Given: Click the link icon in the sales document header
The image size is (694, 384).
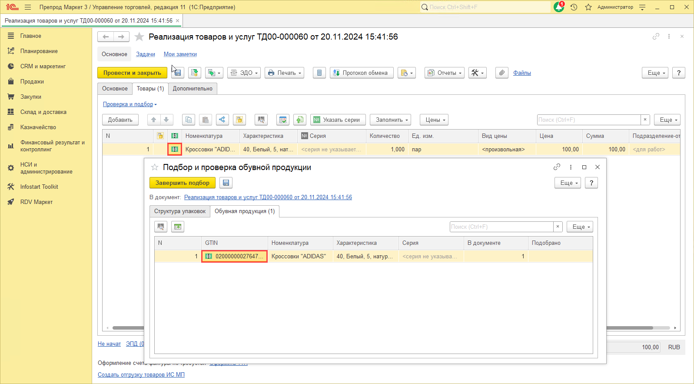Looking at the screenshot, I should (656, 37).
